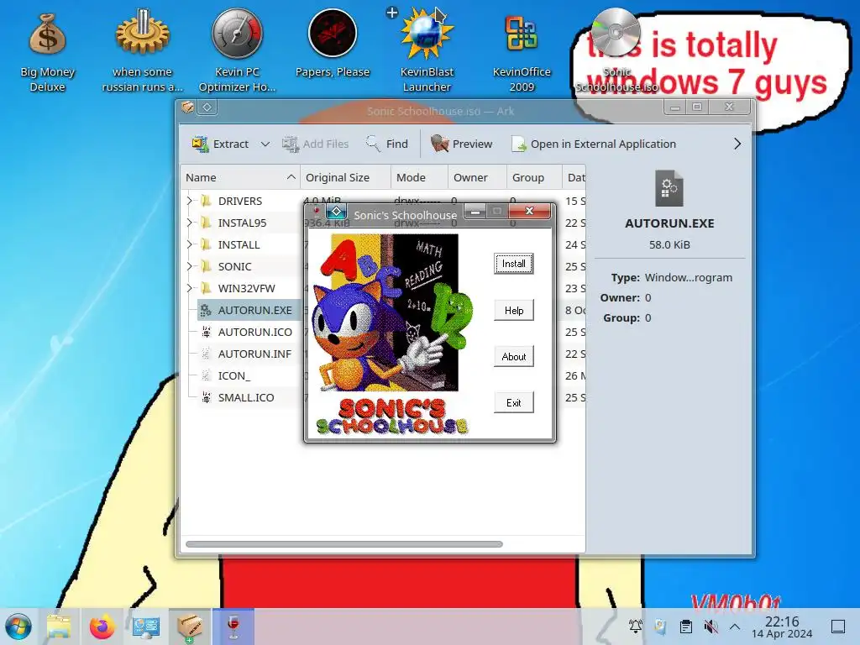Show more toolbar items via chevron

coord(737,144)
